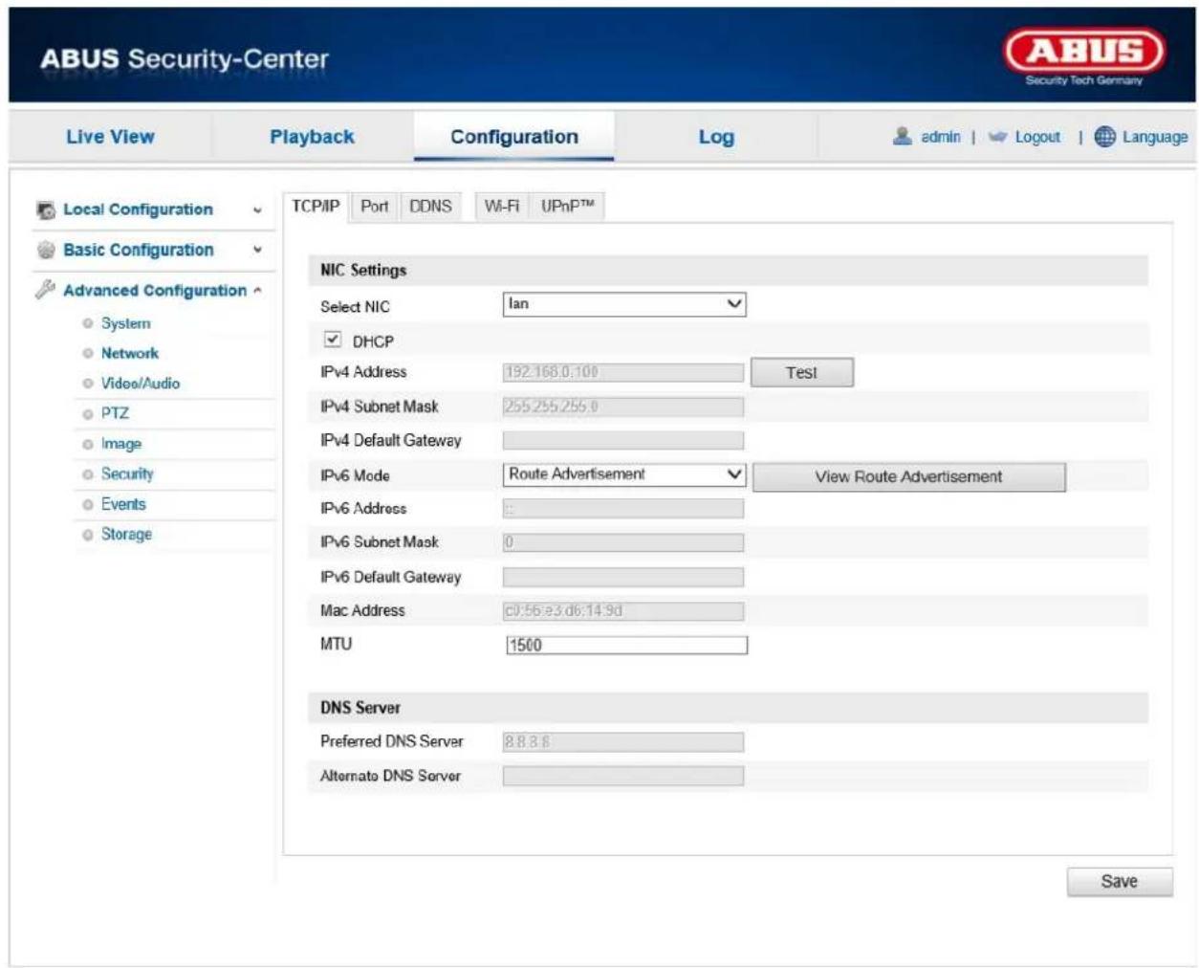Click the Logout link

(x=1037, y=137)
